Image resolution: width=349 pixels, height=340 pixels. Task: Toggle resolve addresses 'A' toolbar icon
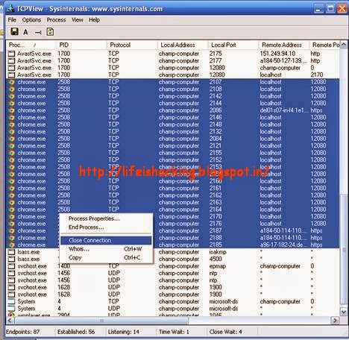click(25, 32)
